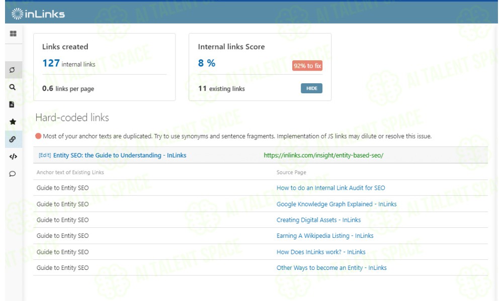Click the 'Internal links Score' card heading

231,47
